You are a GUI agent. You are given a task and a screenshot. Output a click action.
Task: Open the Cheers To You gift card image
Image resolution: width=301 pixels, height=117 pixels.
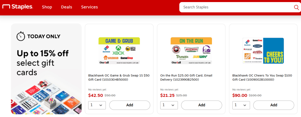point(263,51)
